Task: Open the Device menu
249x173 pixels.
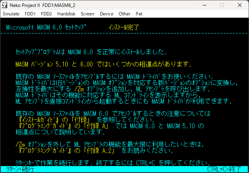Action: (x=106, y=14)
